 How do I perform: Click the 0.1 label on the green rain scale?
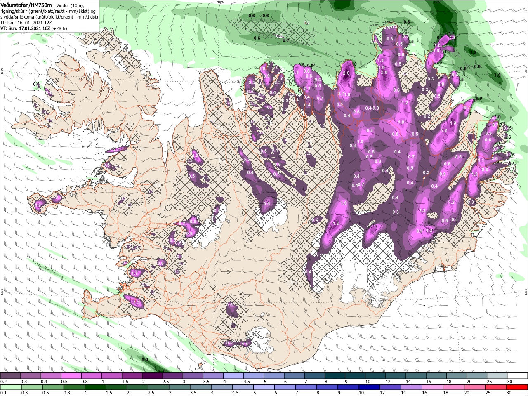pyautogui.click(x=3, y=393)
